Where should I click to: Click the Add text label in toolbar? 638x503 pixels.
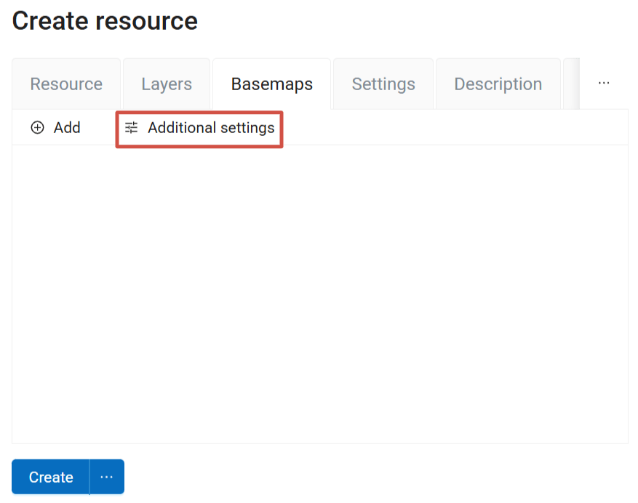pos(67,128)
